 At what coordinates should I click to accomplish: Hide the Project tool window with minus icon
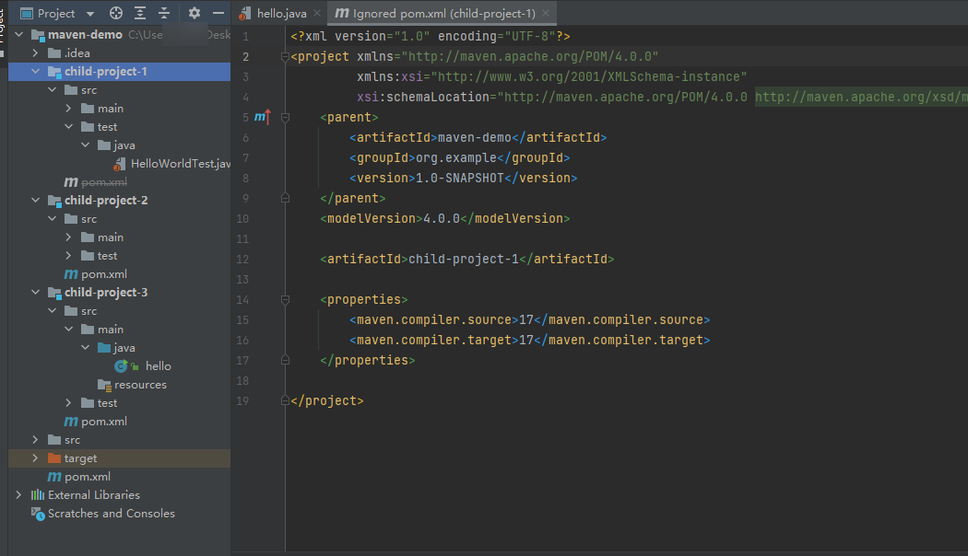pyautogui.click(x=218, y=13)
